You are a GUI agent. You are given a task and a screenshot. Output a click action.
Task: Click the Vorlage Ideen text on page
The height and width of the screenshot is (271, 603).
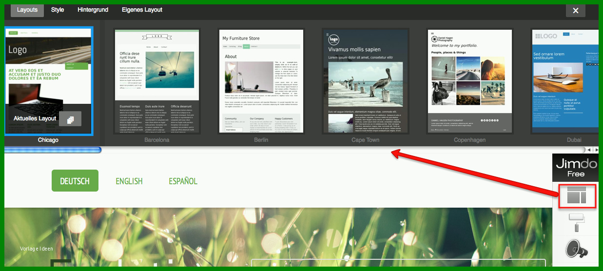(x=37, y=249)
